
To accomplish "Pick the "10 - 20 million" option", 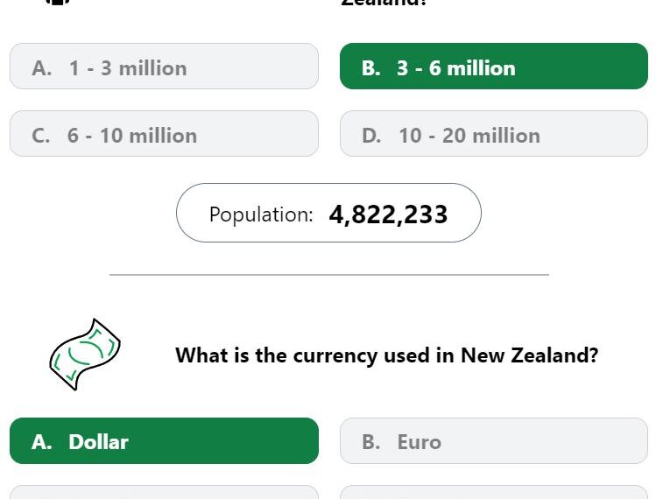I will (x=494, y=133).
